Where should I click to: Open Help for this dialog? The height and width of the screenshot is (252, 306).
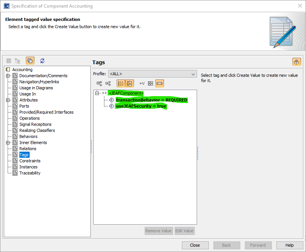(290, 246)
